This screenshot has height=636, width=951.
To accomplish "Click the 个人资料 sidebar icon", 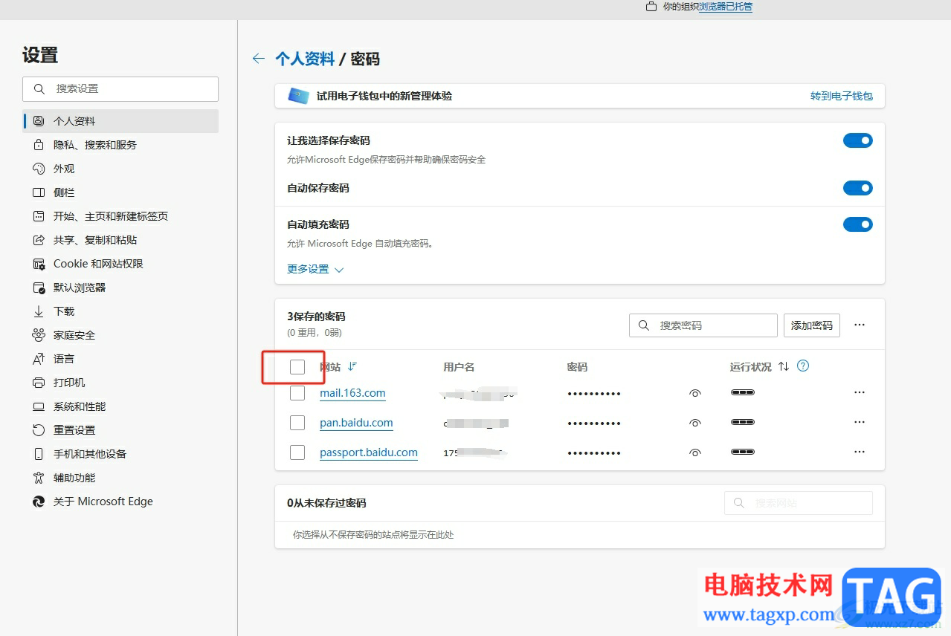I will [39, 121].
